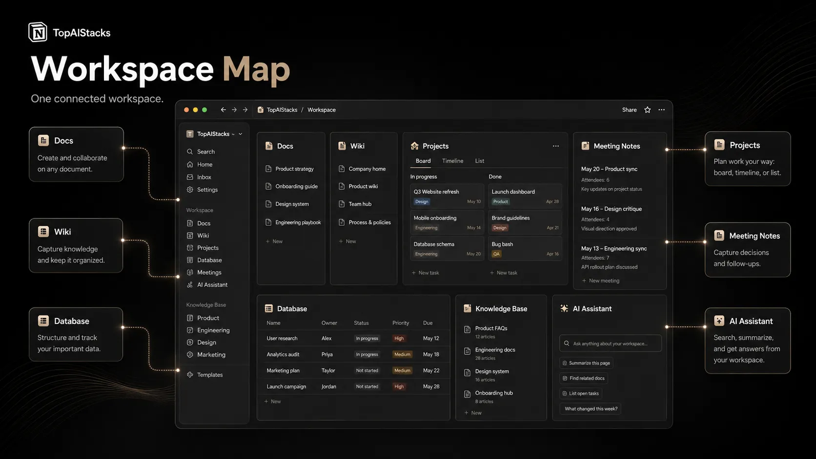Click What changed this week? suggestion
816x459 pixels.
591,409
